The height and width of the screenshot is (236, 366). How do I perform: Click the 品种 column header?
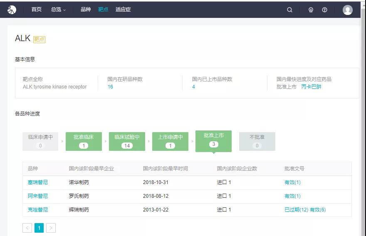33,169
